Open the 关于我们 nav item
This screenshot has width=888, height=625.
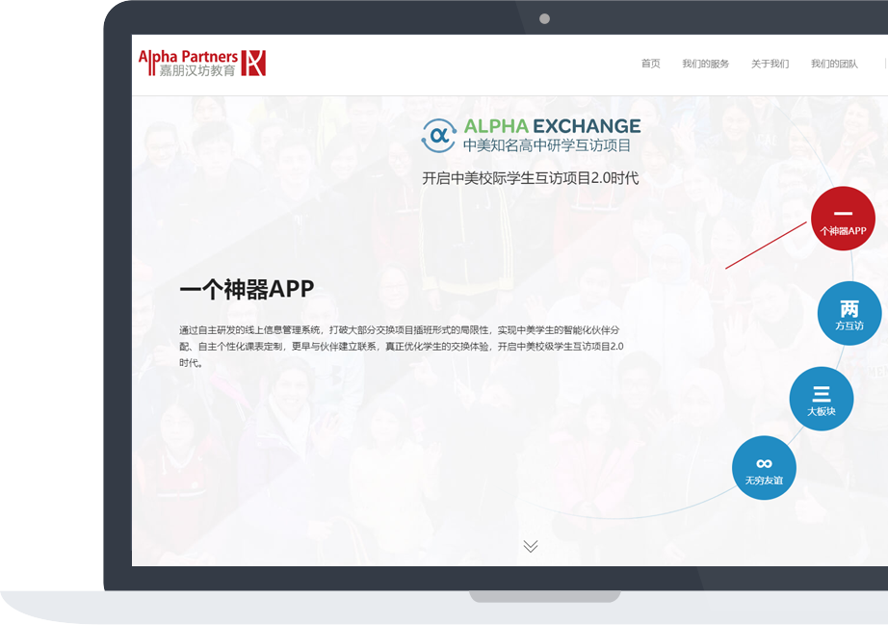click(770, 64)
